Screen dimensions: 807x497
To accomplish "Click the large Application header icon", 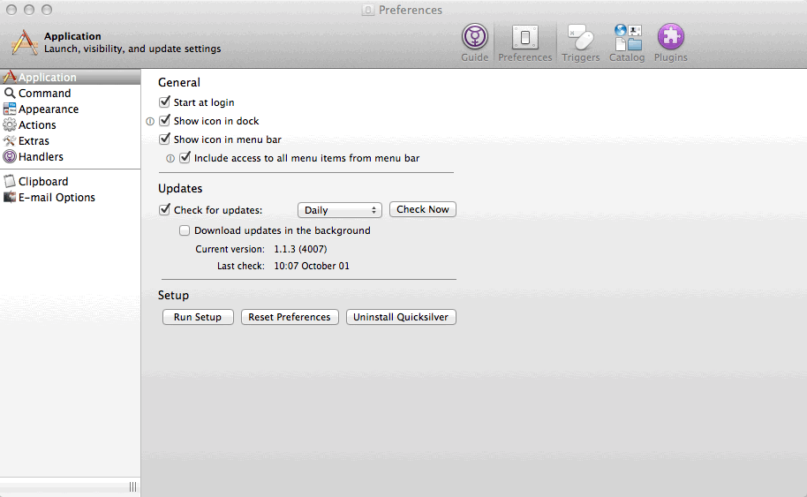I will click(x=25, y=42).
